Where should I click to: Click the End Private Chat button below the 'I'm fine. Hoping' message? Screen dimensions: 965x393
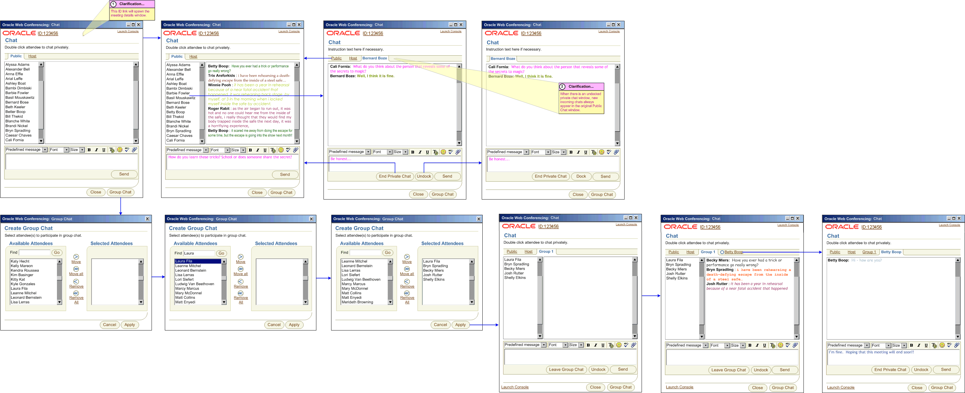tap(890, 369)
